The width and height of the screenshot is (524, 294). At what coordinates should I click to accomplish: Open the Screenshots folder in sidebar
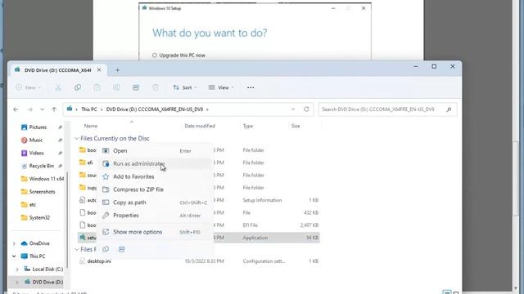38,192
